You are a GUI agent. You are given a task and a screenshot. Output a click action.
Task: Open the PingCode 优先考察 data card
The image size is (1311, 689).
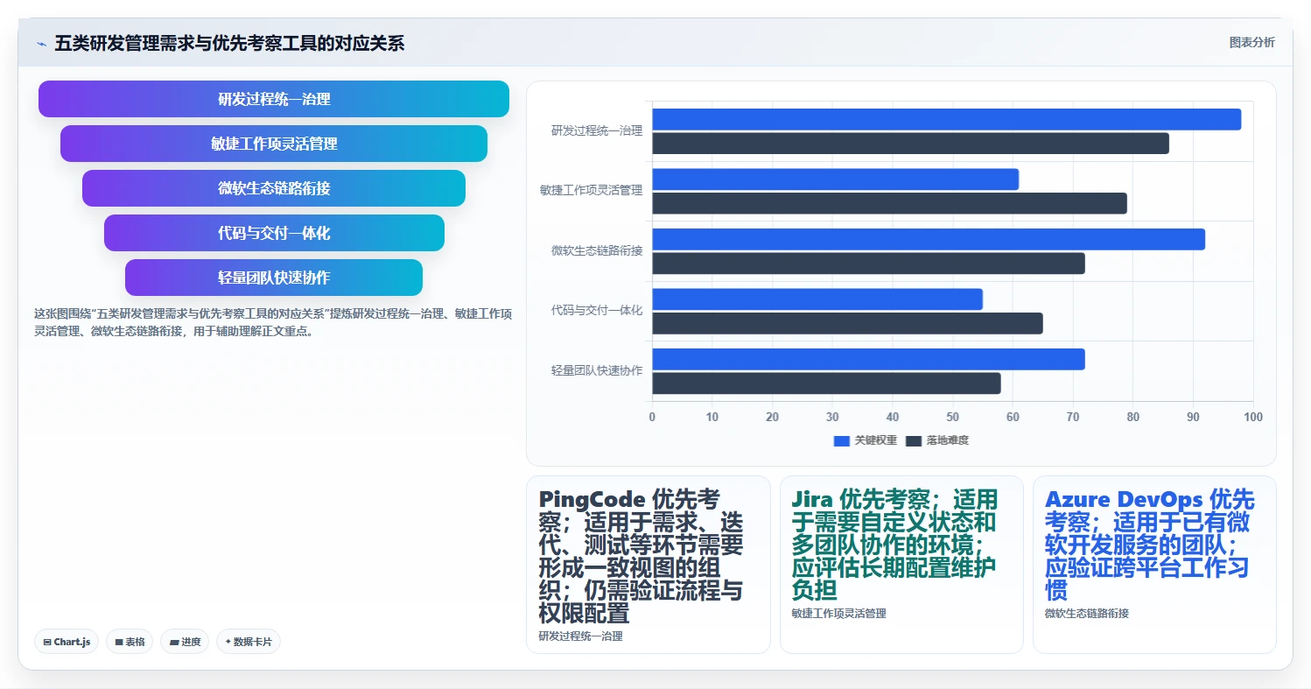(x=648, y=565)
